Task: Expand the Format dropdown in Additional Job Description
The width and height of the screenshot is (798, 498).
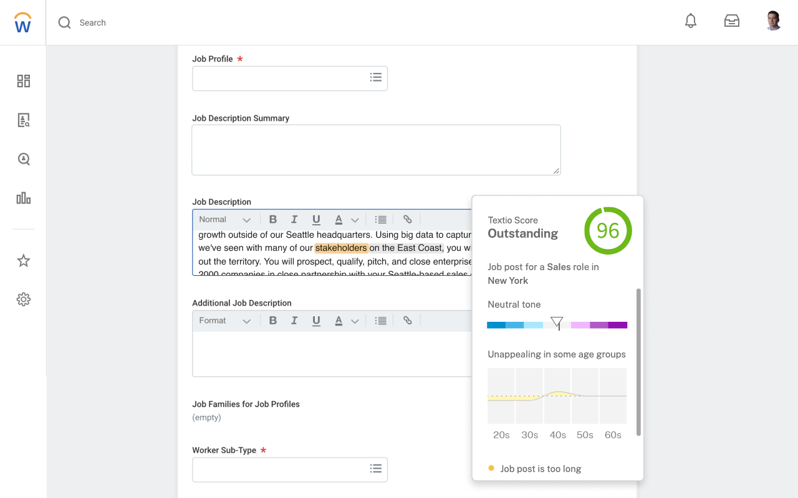Action: (223, 321)
